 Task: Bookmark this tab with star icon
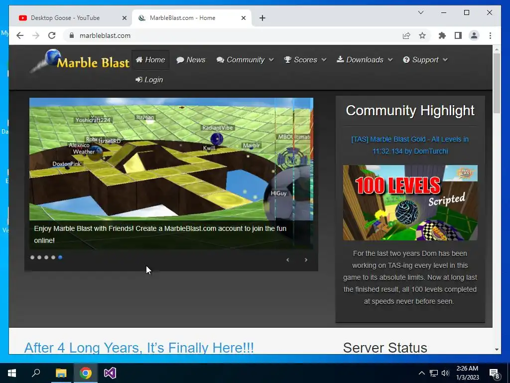click(422, 35)
